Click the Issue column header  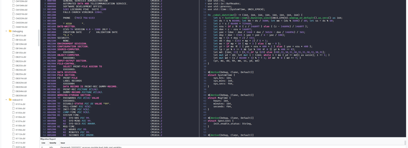point(63,143)
